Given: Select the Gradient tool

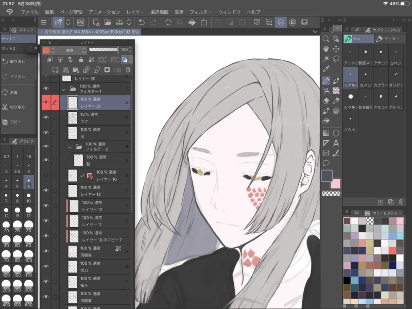Looking at the screenshot, I should click(x=326, y=133).
